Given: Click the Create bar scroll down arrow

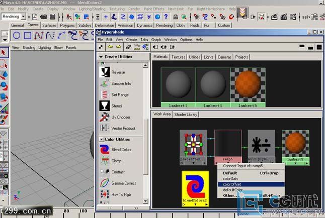Looking at the screenshot, I should pyautogui.click(x=145, y=201).
